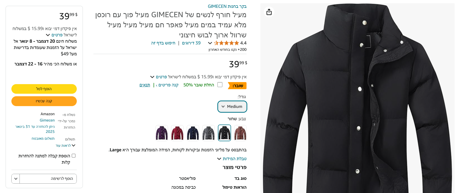Click the share icon on product image
Screen dimensions: 455x193
pos(269,12)
